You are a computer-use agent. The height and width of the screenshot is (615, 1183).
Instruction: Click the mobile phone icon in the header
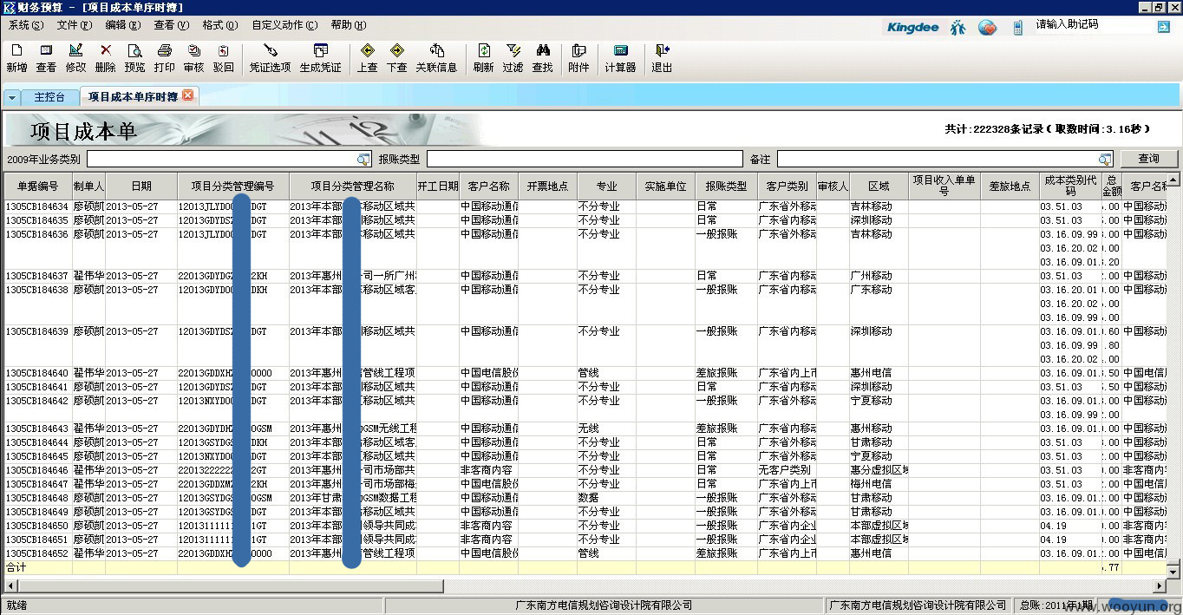coord(1018,27)
